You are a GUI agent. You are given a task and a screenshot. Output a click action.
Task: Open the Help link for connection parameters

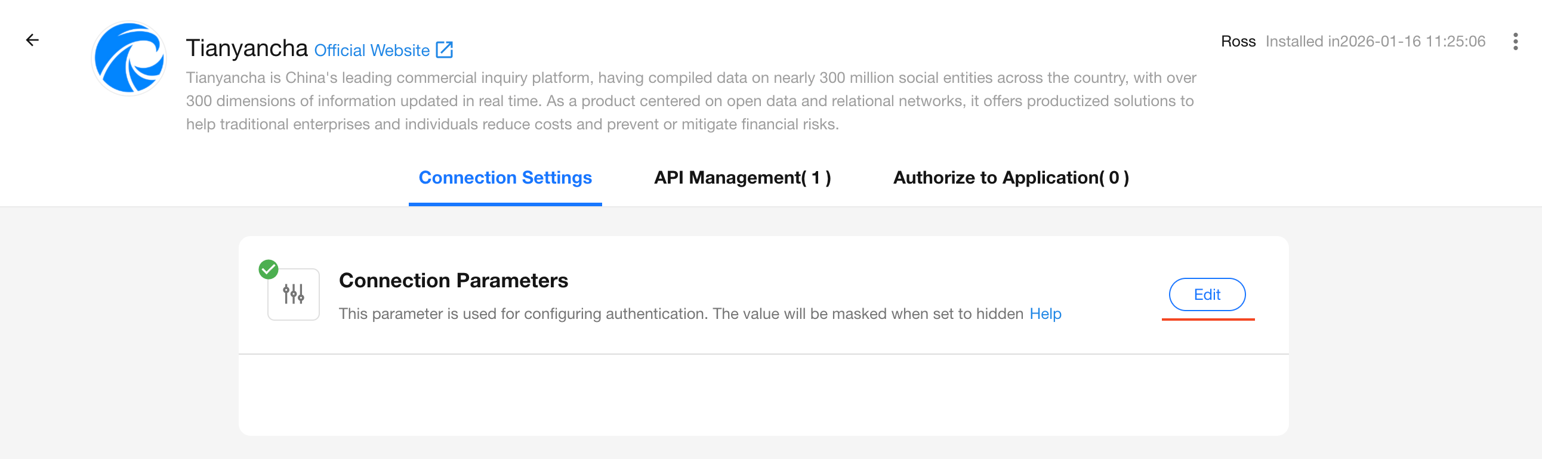pyautogui.click(x=1044, y=314)
